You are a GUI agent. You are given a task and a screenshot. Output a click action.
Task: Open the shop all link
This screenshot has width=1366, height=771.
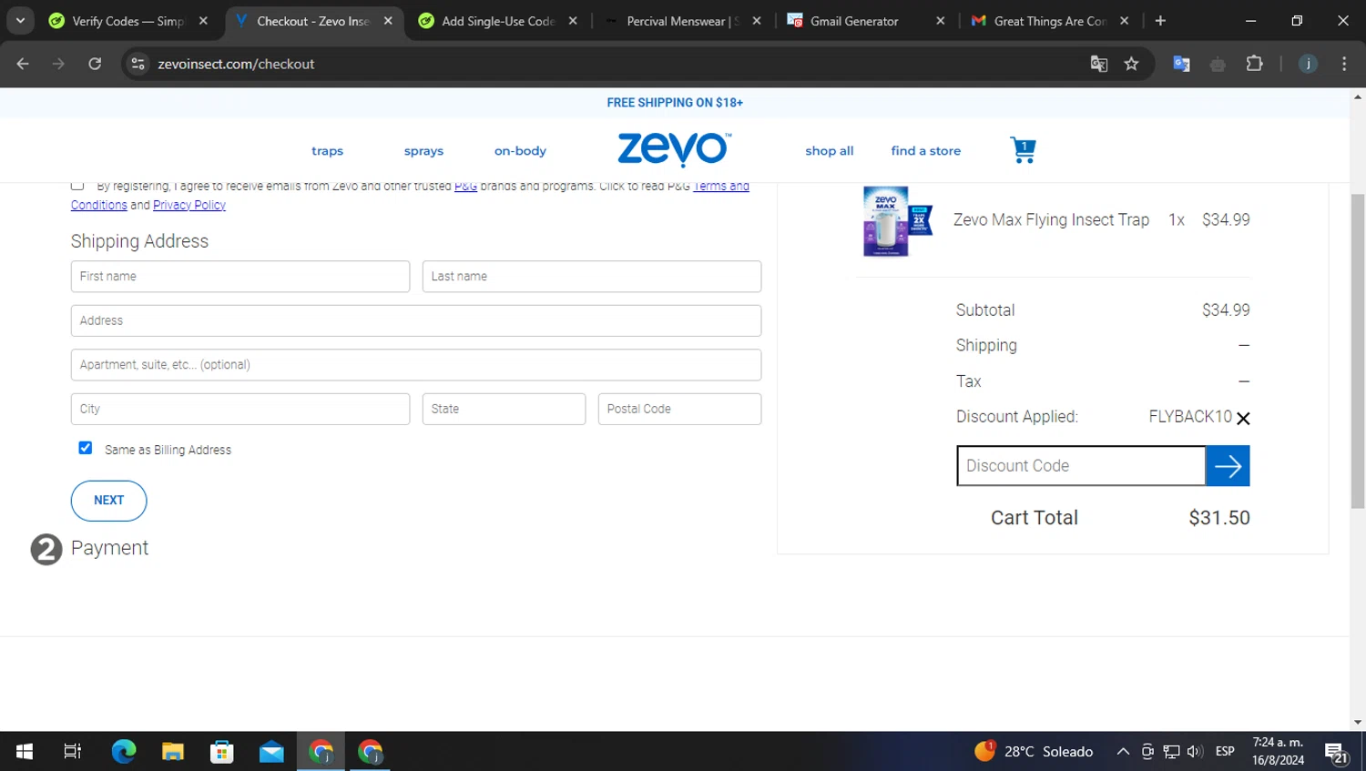pos(829,151)
